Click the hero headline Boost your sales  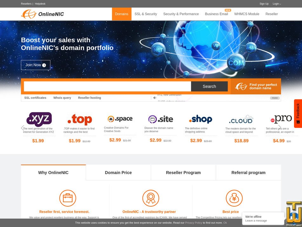[67, 44]
